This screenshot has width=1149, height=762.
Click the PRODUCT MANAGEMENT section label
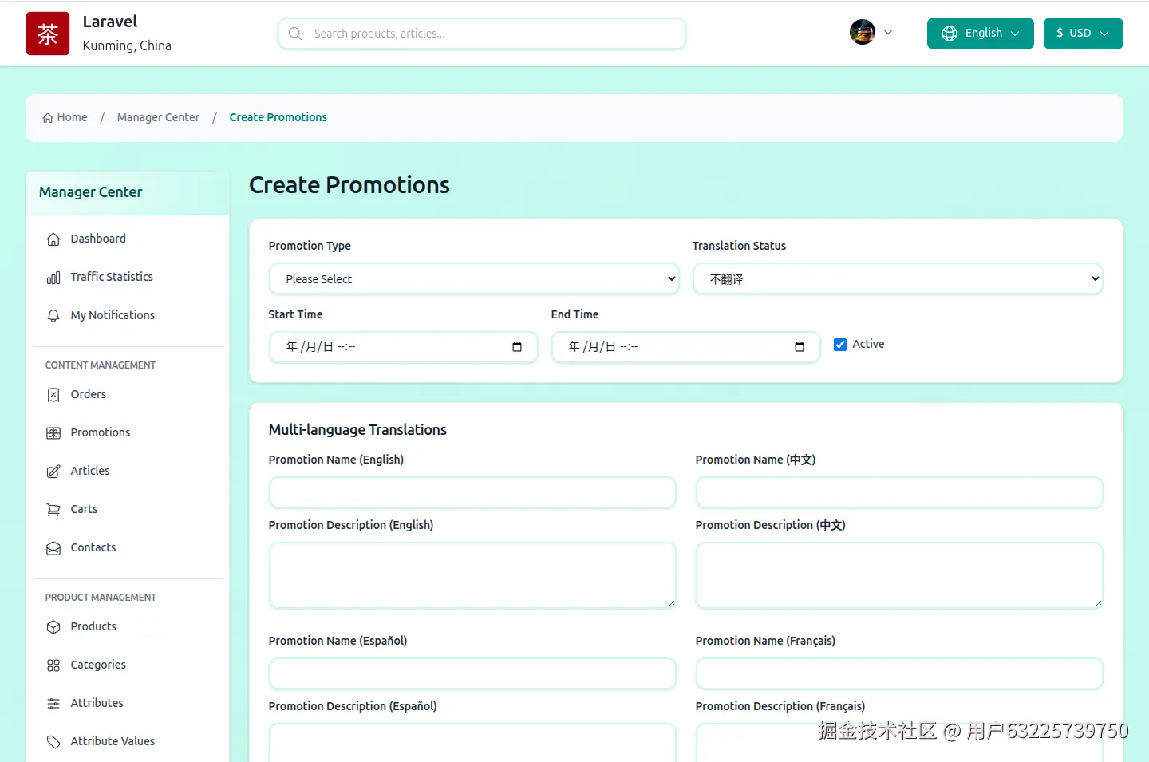101,598
